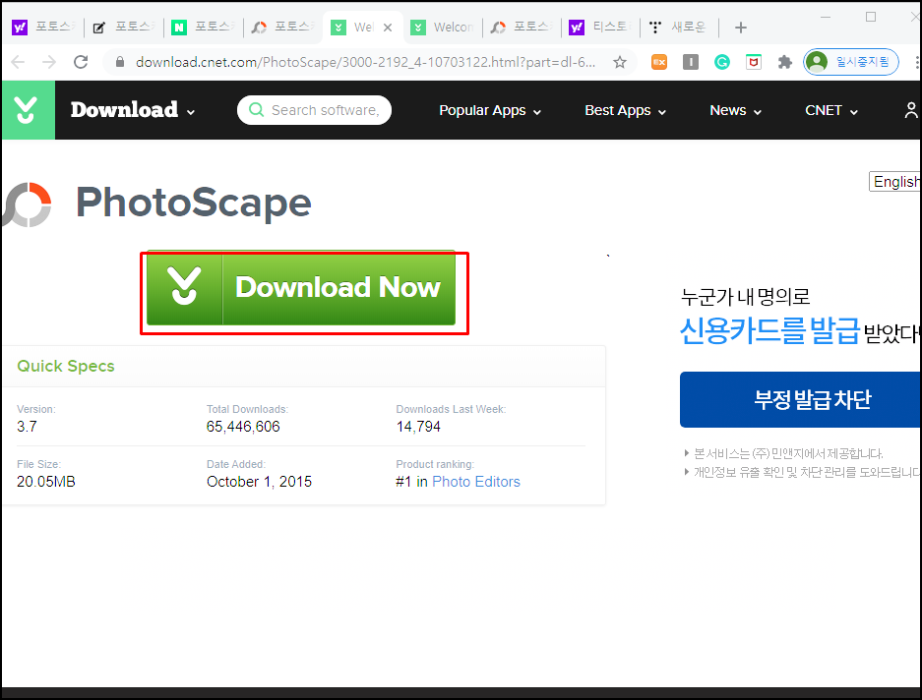The image size is (922, 700).
Task: Click the Quick Specs heading
Action: (66, 366)
